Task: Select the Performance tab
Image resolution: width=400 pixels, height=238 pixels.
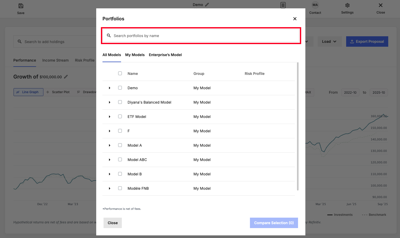Action: click(x=25, y=60)
